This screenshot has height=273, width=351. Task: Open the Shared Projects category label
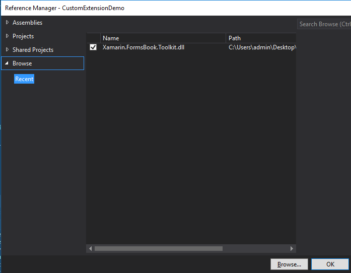[33, 50]
